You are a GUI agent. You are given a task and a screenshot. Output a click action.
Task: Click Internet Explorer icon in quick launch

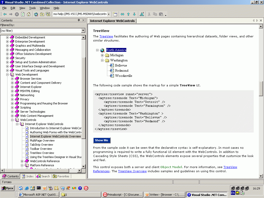[x=27, y=188]
